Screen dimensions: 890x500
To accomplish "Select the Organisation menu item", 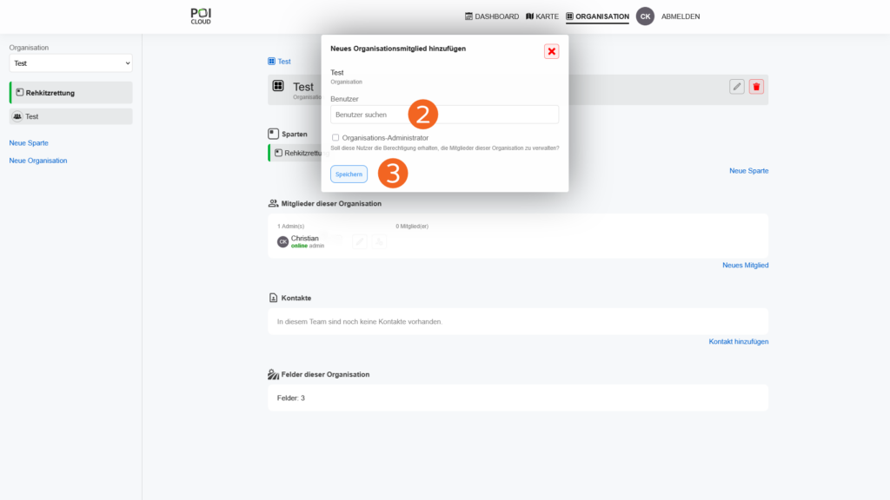I will pos(597,16).
